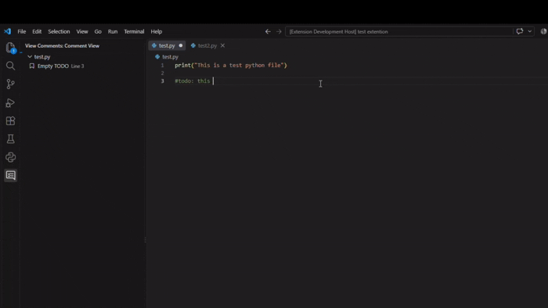Open the dropdown arrow next to the chat icon
Image resolution: width=548 pixels, height=308 pixels.
[x=530, y=31]
